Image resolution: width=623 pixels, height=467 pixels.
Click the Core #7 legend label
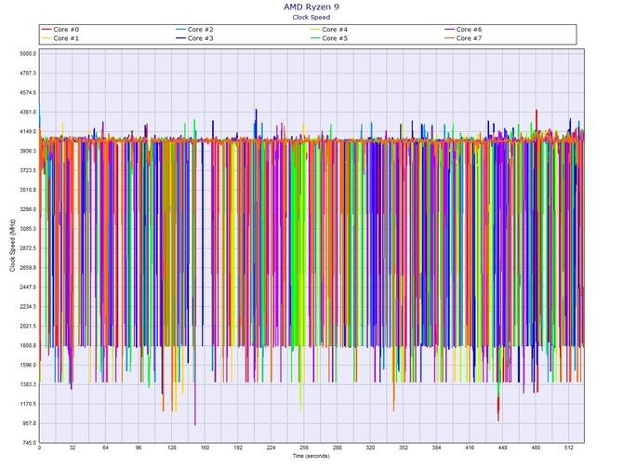[469, 38]
